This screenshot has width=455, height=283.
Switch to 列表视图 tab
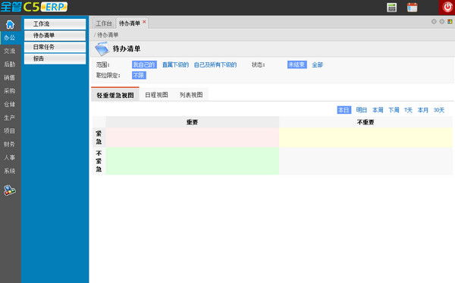coord(191,95)
